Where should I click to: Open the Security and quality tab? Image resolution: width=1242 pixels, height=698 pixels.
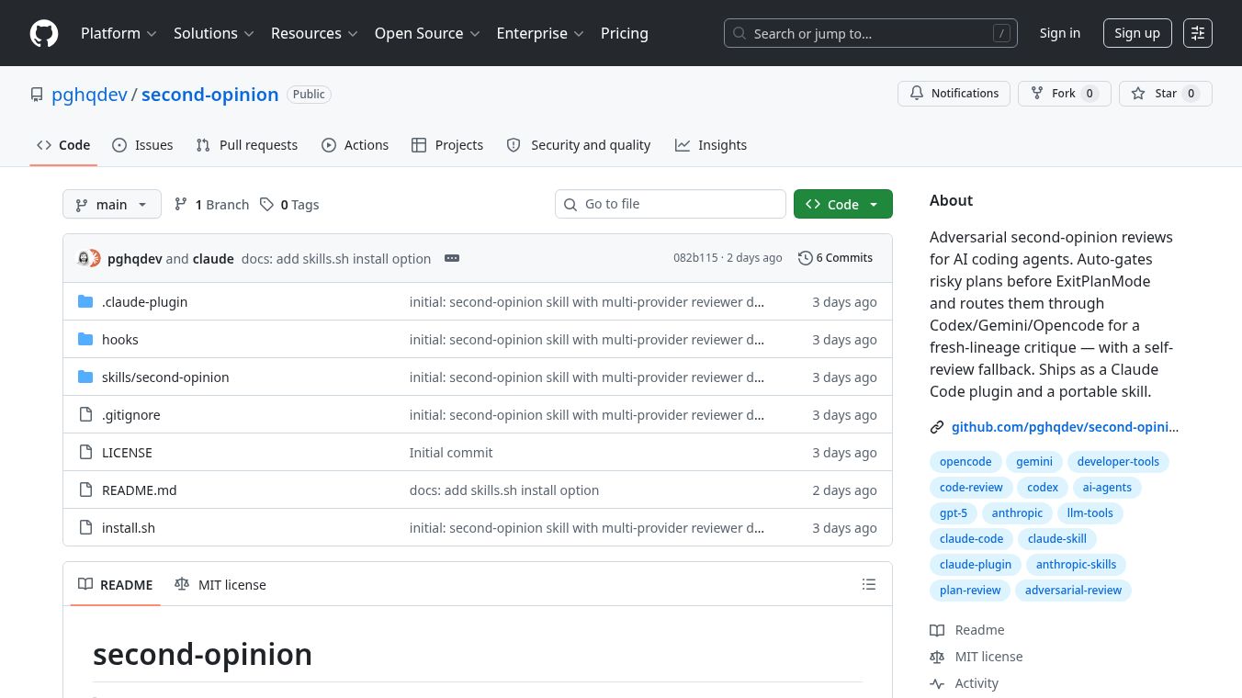click(579, 145)
